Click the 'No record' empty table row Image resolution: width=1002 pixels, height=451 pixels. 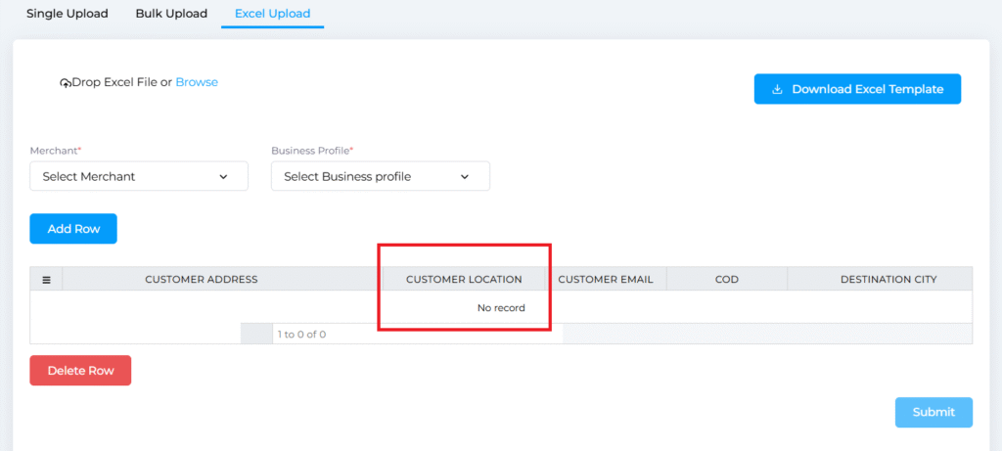(x=501, y=307)
